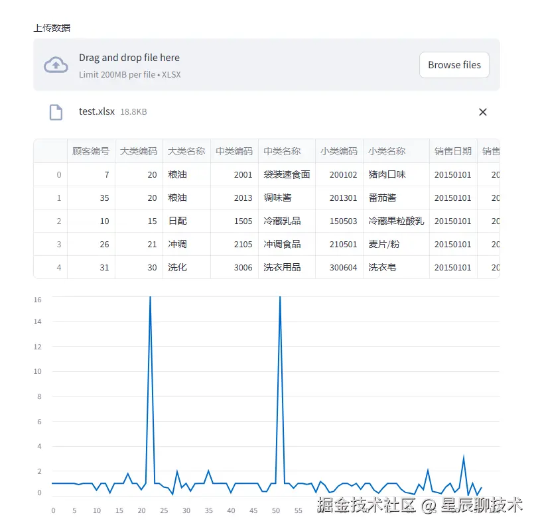Viewport: 538px width, 529px height.
Task: Click the line chart spike near x=22
Action: (151, 389)
